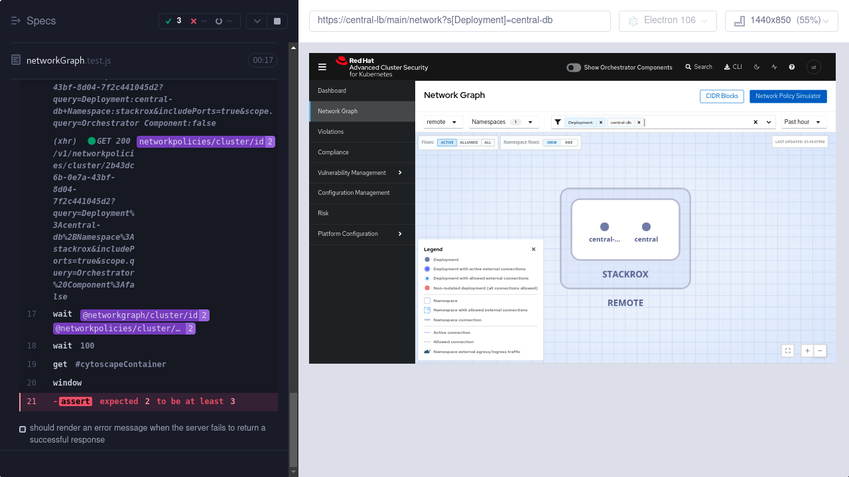Click the window command on line 20
The image size is (849, 477).
[x=149, y=383]
